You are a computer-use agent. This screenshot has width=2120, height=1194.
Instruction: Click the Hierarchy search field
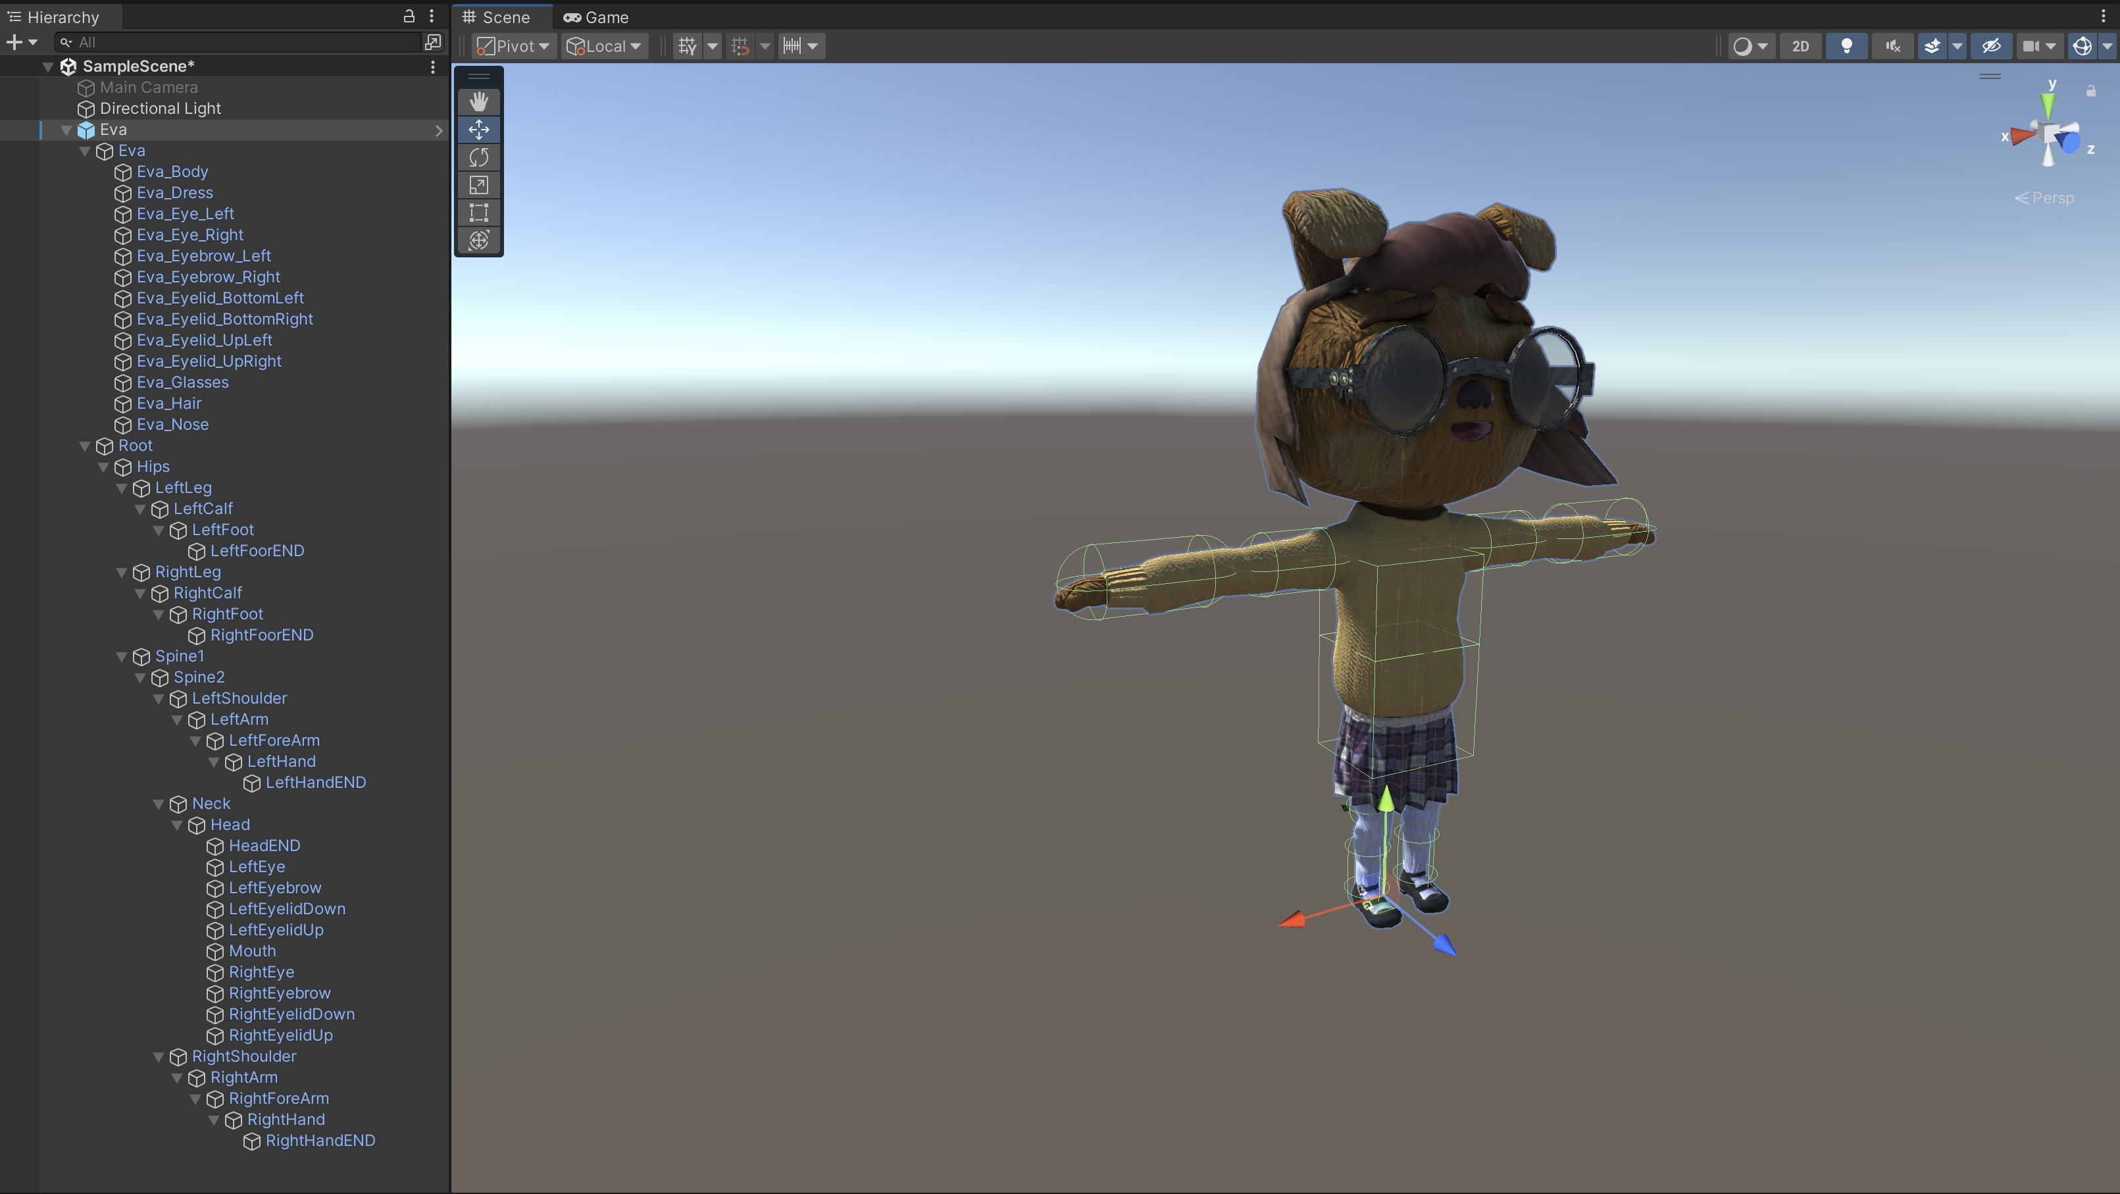[x=239, y=42]
